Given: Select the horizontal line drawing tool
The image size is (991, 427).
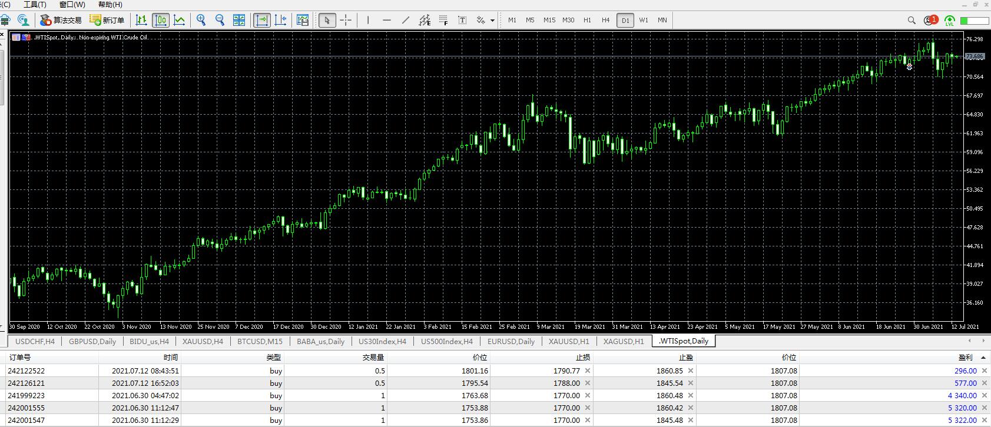Looking at the screenshot, I should 387,20.
